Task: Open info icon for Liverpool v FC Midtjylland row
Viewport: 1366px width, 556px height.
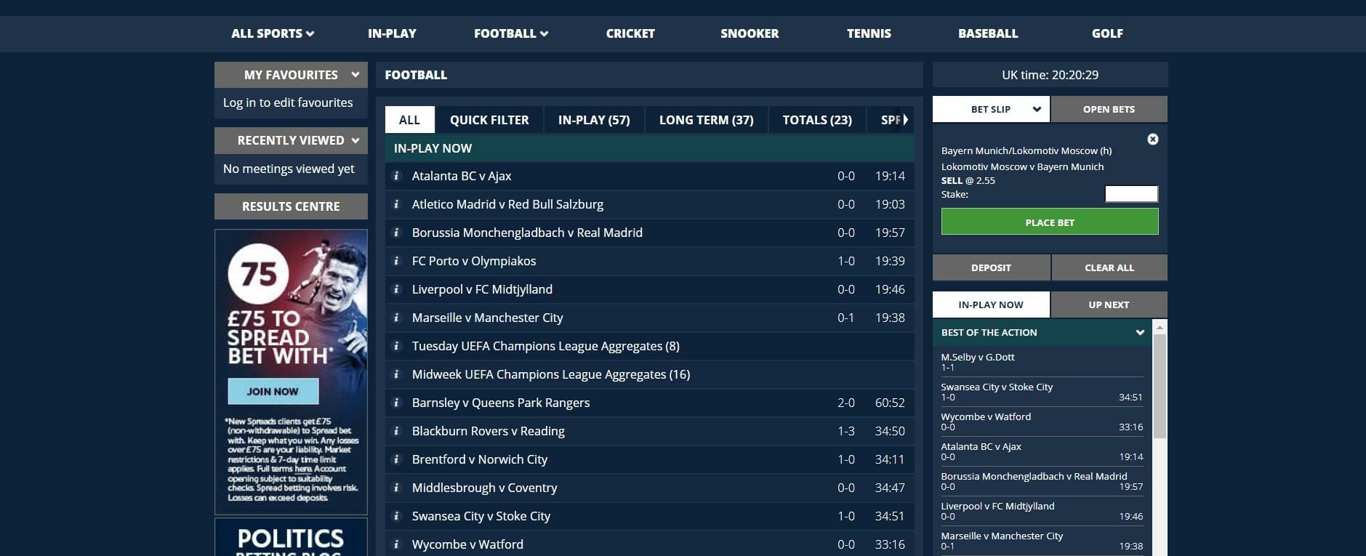Action: point(396,289)
